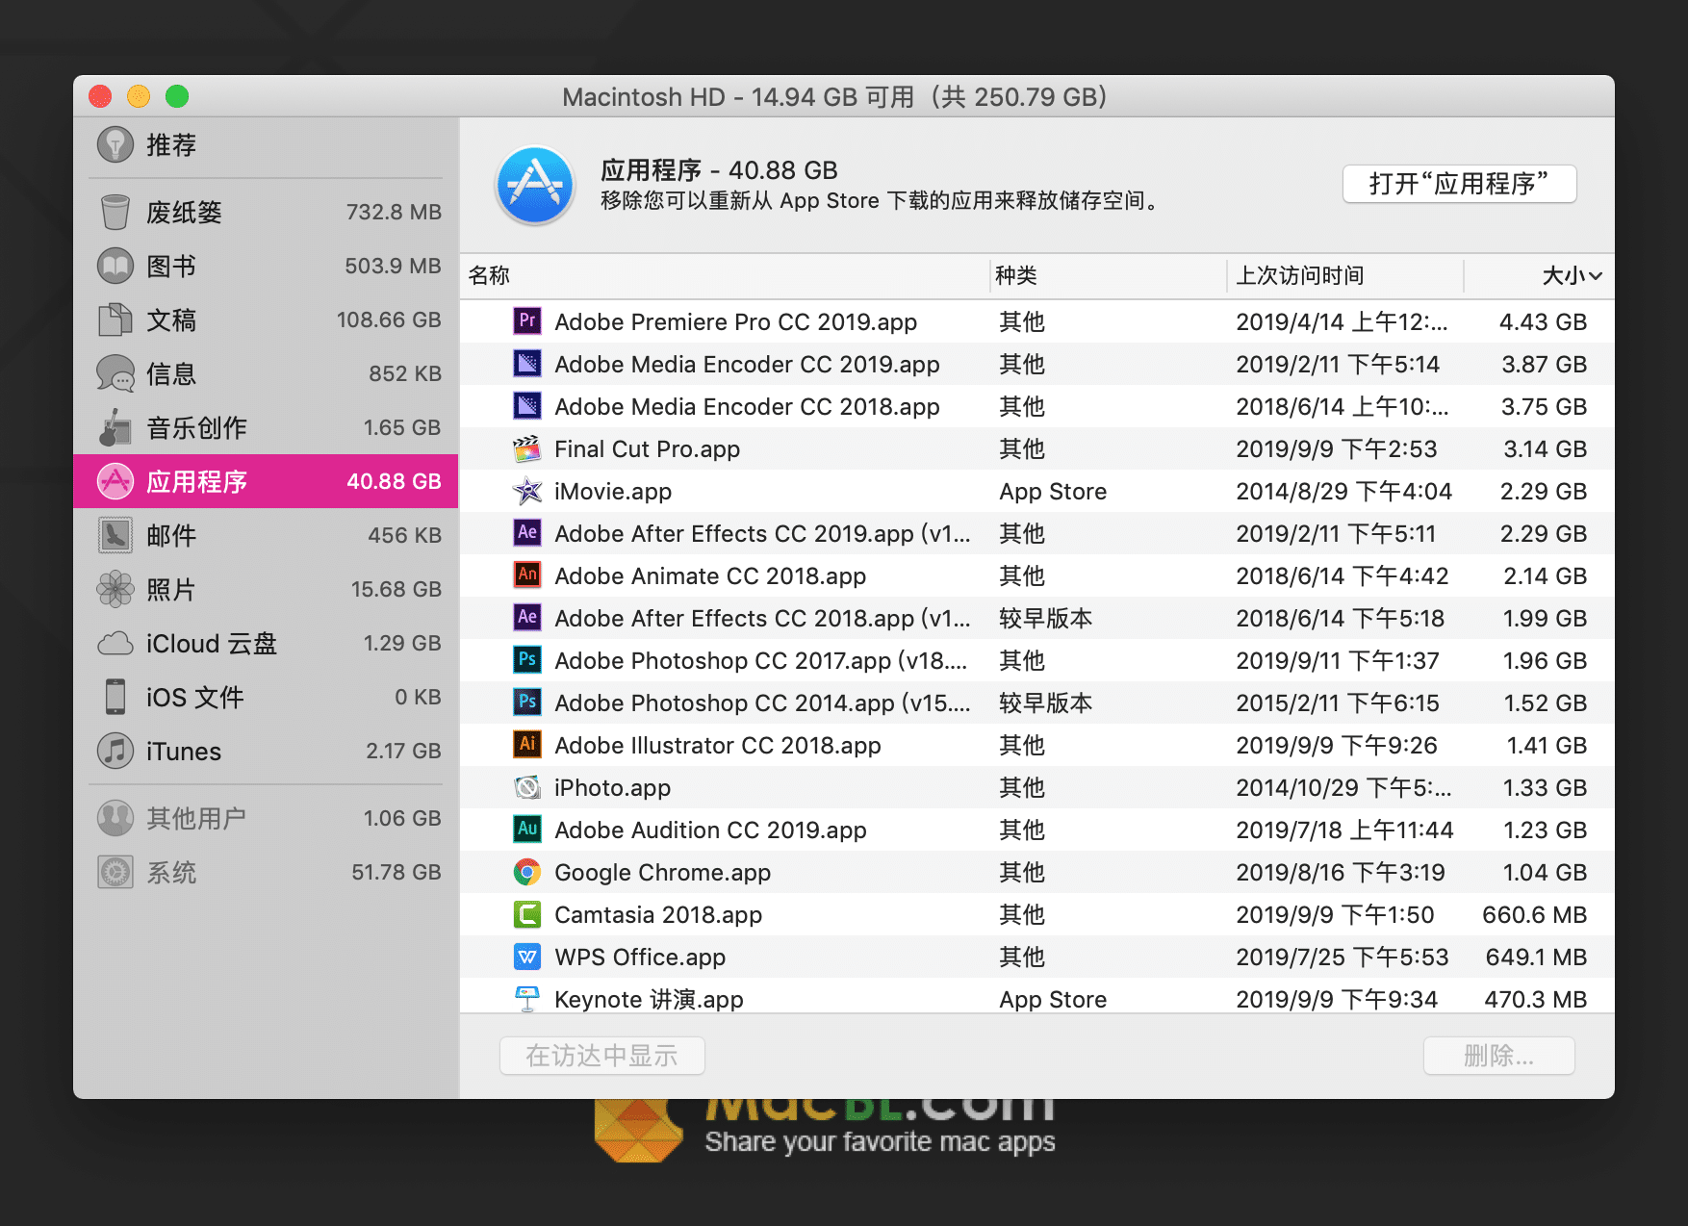1688x1226 pixels.
Task: Click the green zoom window button
Action: (177, 96)
